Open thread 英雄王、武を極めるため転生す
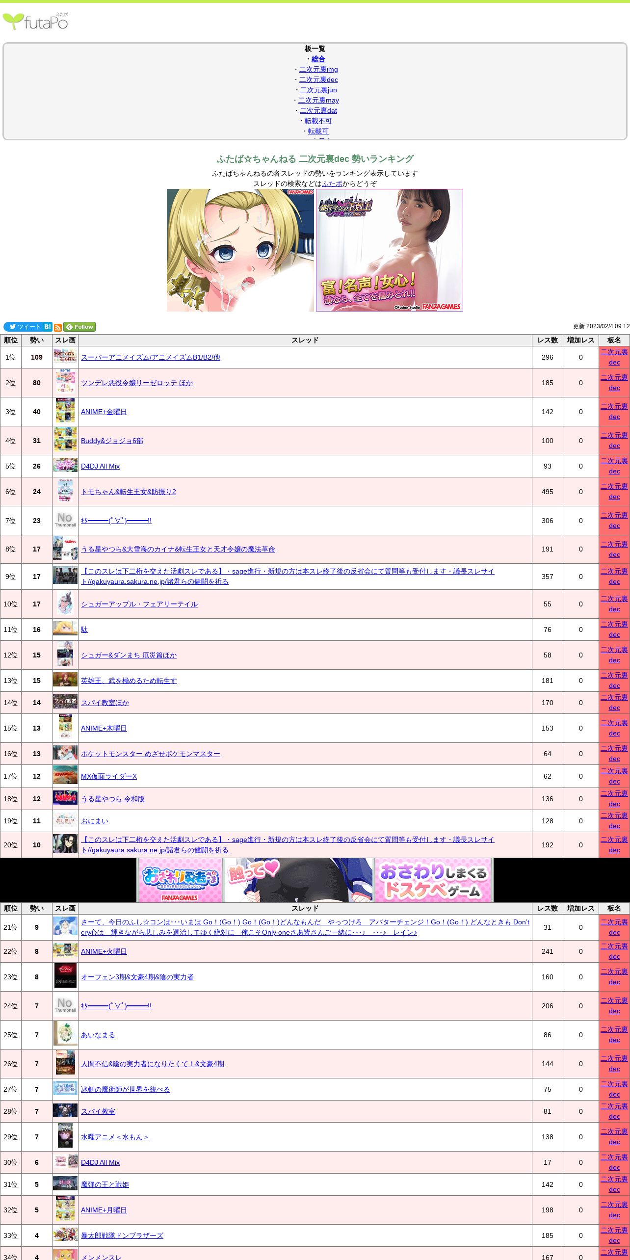Image resolution: width=630 pixels, height=1260 pixels. click(x=129, y=681)
